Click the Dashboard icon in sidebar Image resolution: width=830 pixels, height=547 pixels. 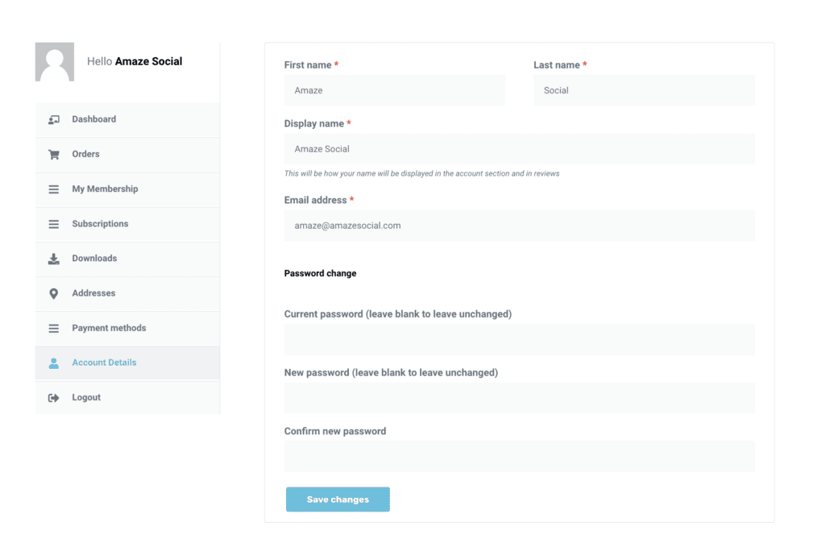click(53, 119)
